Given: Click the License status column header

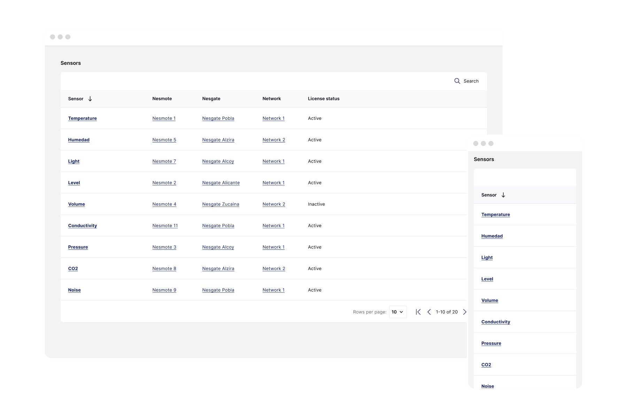Looking at the screenshot, I should pos(324,99).
